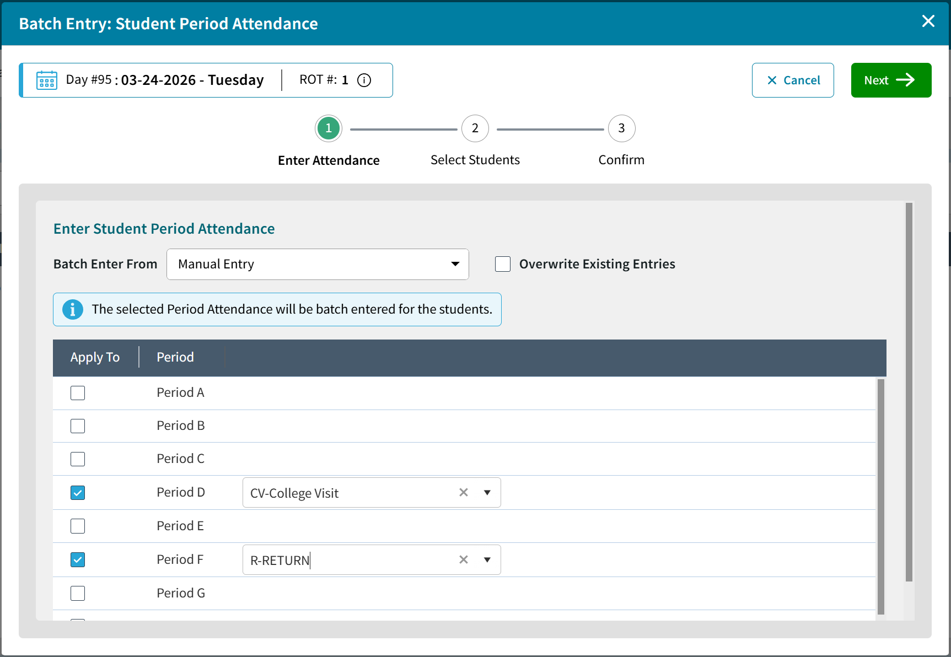
Task: Clear the R-RETURN selection with the X icon
Action: (463, 559)
